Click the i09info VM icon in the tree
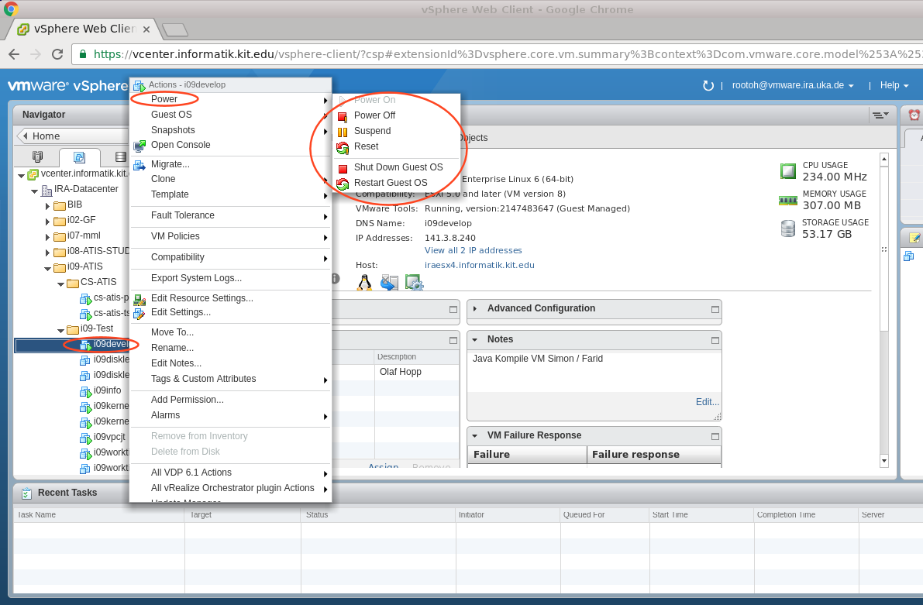 [85, 391]
